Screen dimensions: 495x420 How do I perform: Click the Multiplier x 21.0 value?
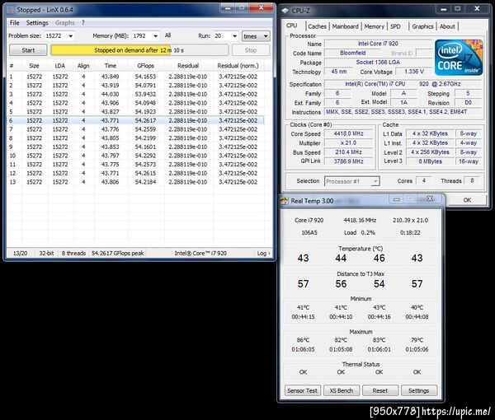pyautogui.click(x=348, y=142)
